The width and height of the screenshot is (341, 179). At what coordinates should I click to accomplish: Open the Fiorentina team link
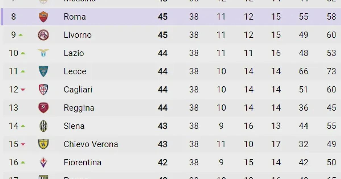click(x=82, y=162)
